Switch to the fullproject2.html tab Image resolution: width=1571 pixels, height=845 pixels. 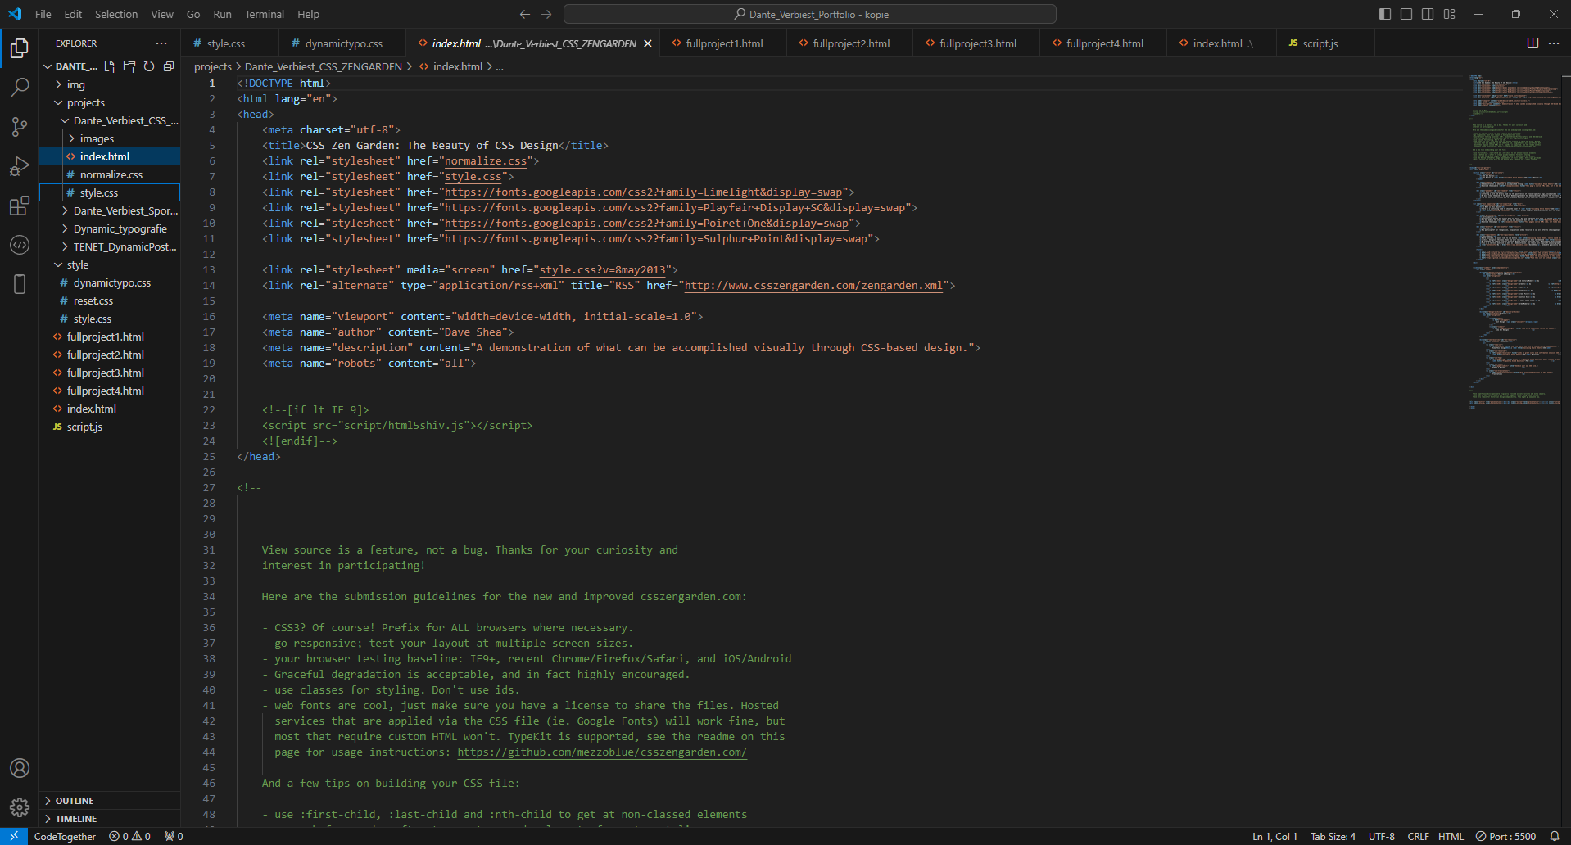850,43
